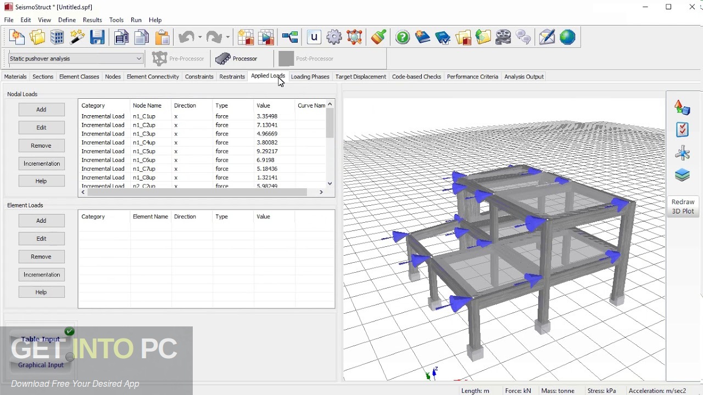
Task: Launch the Building Modeller icon
Action: coord(57,37)
